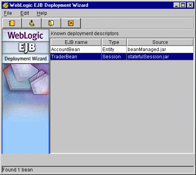Click the Source column header
The image size is (196, 175).
pos(160,42)
